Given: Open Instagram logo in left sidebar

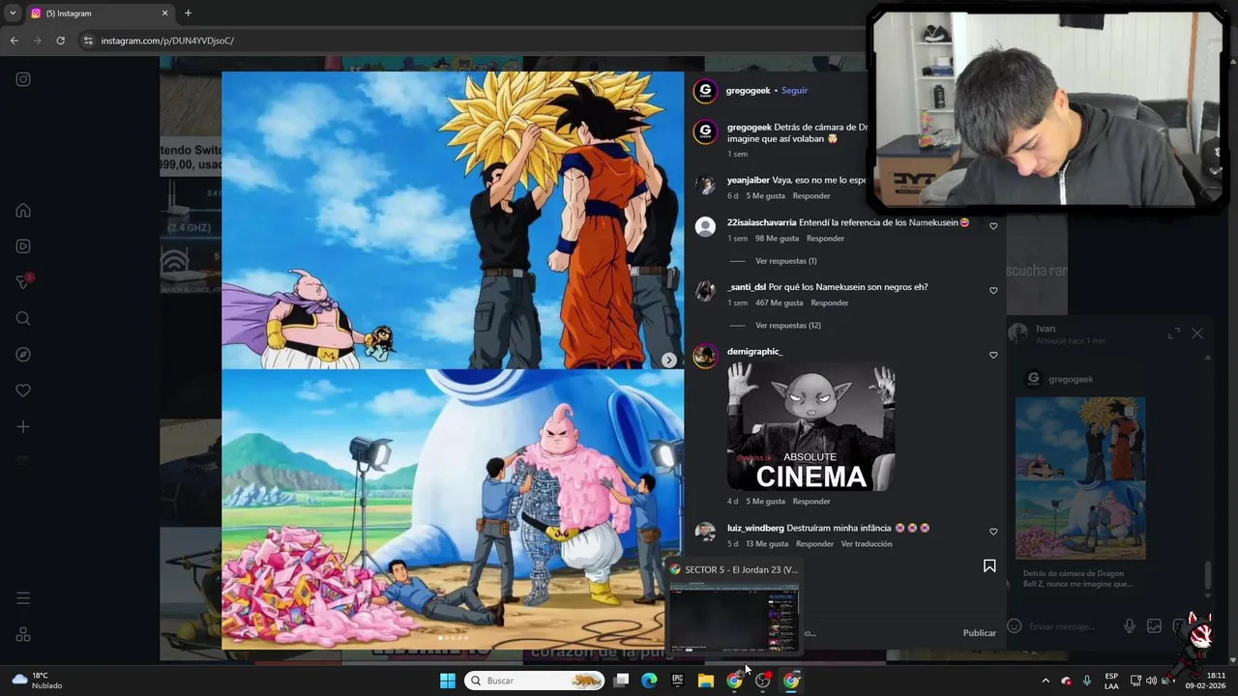Looking at the screenshot, I should tap(23, 79).
